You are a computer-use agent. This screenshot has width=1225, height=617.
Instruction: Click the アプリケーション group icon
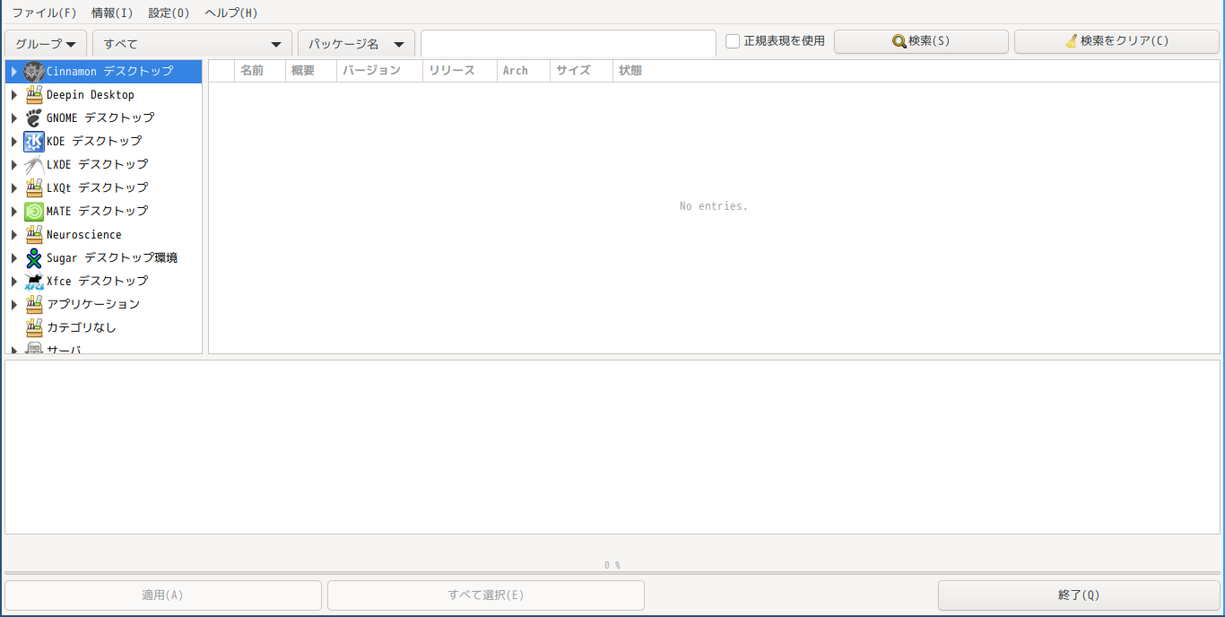pos(34,304)
